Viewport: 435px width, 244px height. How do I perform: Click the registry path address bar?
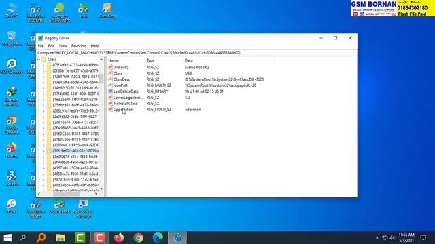[196, 53]
